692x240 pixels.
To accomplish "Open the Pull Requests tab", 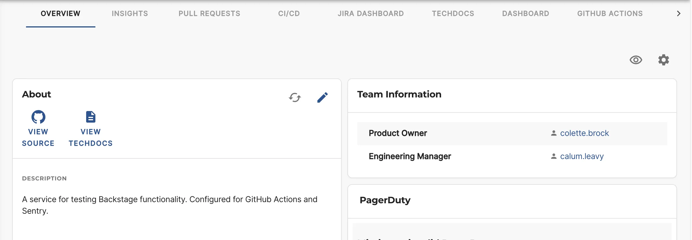I will point(209,14).
